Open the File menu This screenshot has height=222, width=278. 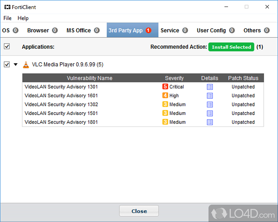[x=7, y=18]
